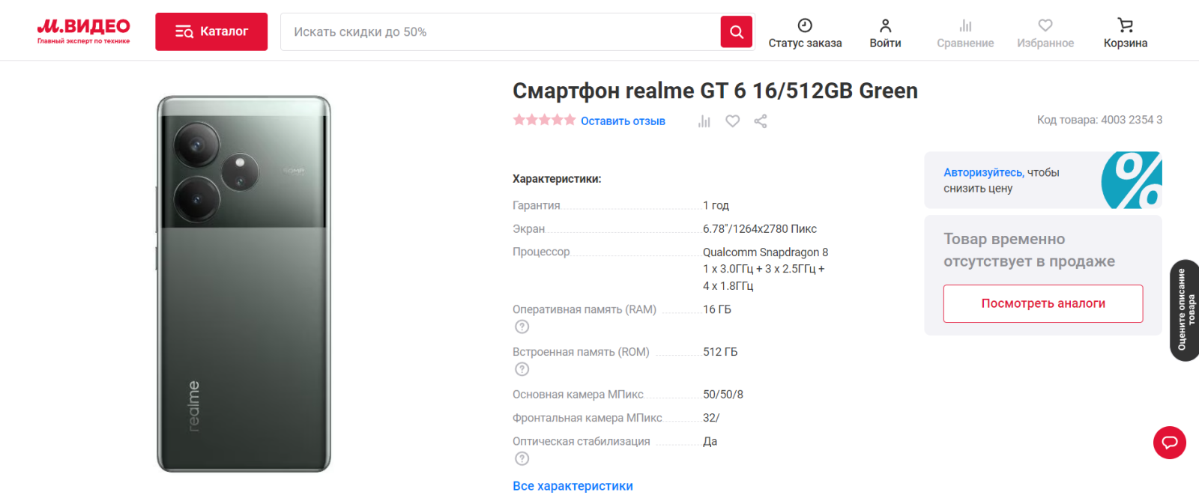Open the Корзина shopping cart
Screen dimensions: 1199x501
tap(1126, 34)
